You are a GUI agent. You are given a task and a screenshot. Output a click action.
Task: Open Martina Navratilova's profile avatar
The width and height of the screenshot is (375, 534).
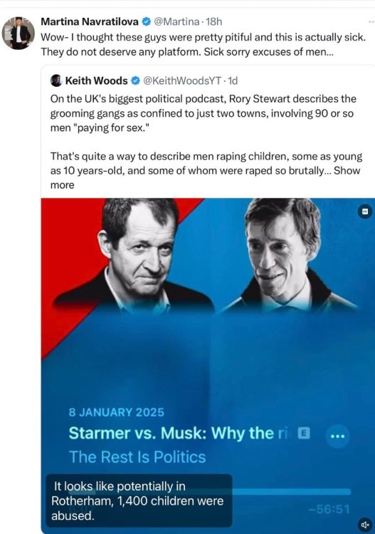(x=19, y=33)
